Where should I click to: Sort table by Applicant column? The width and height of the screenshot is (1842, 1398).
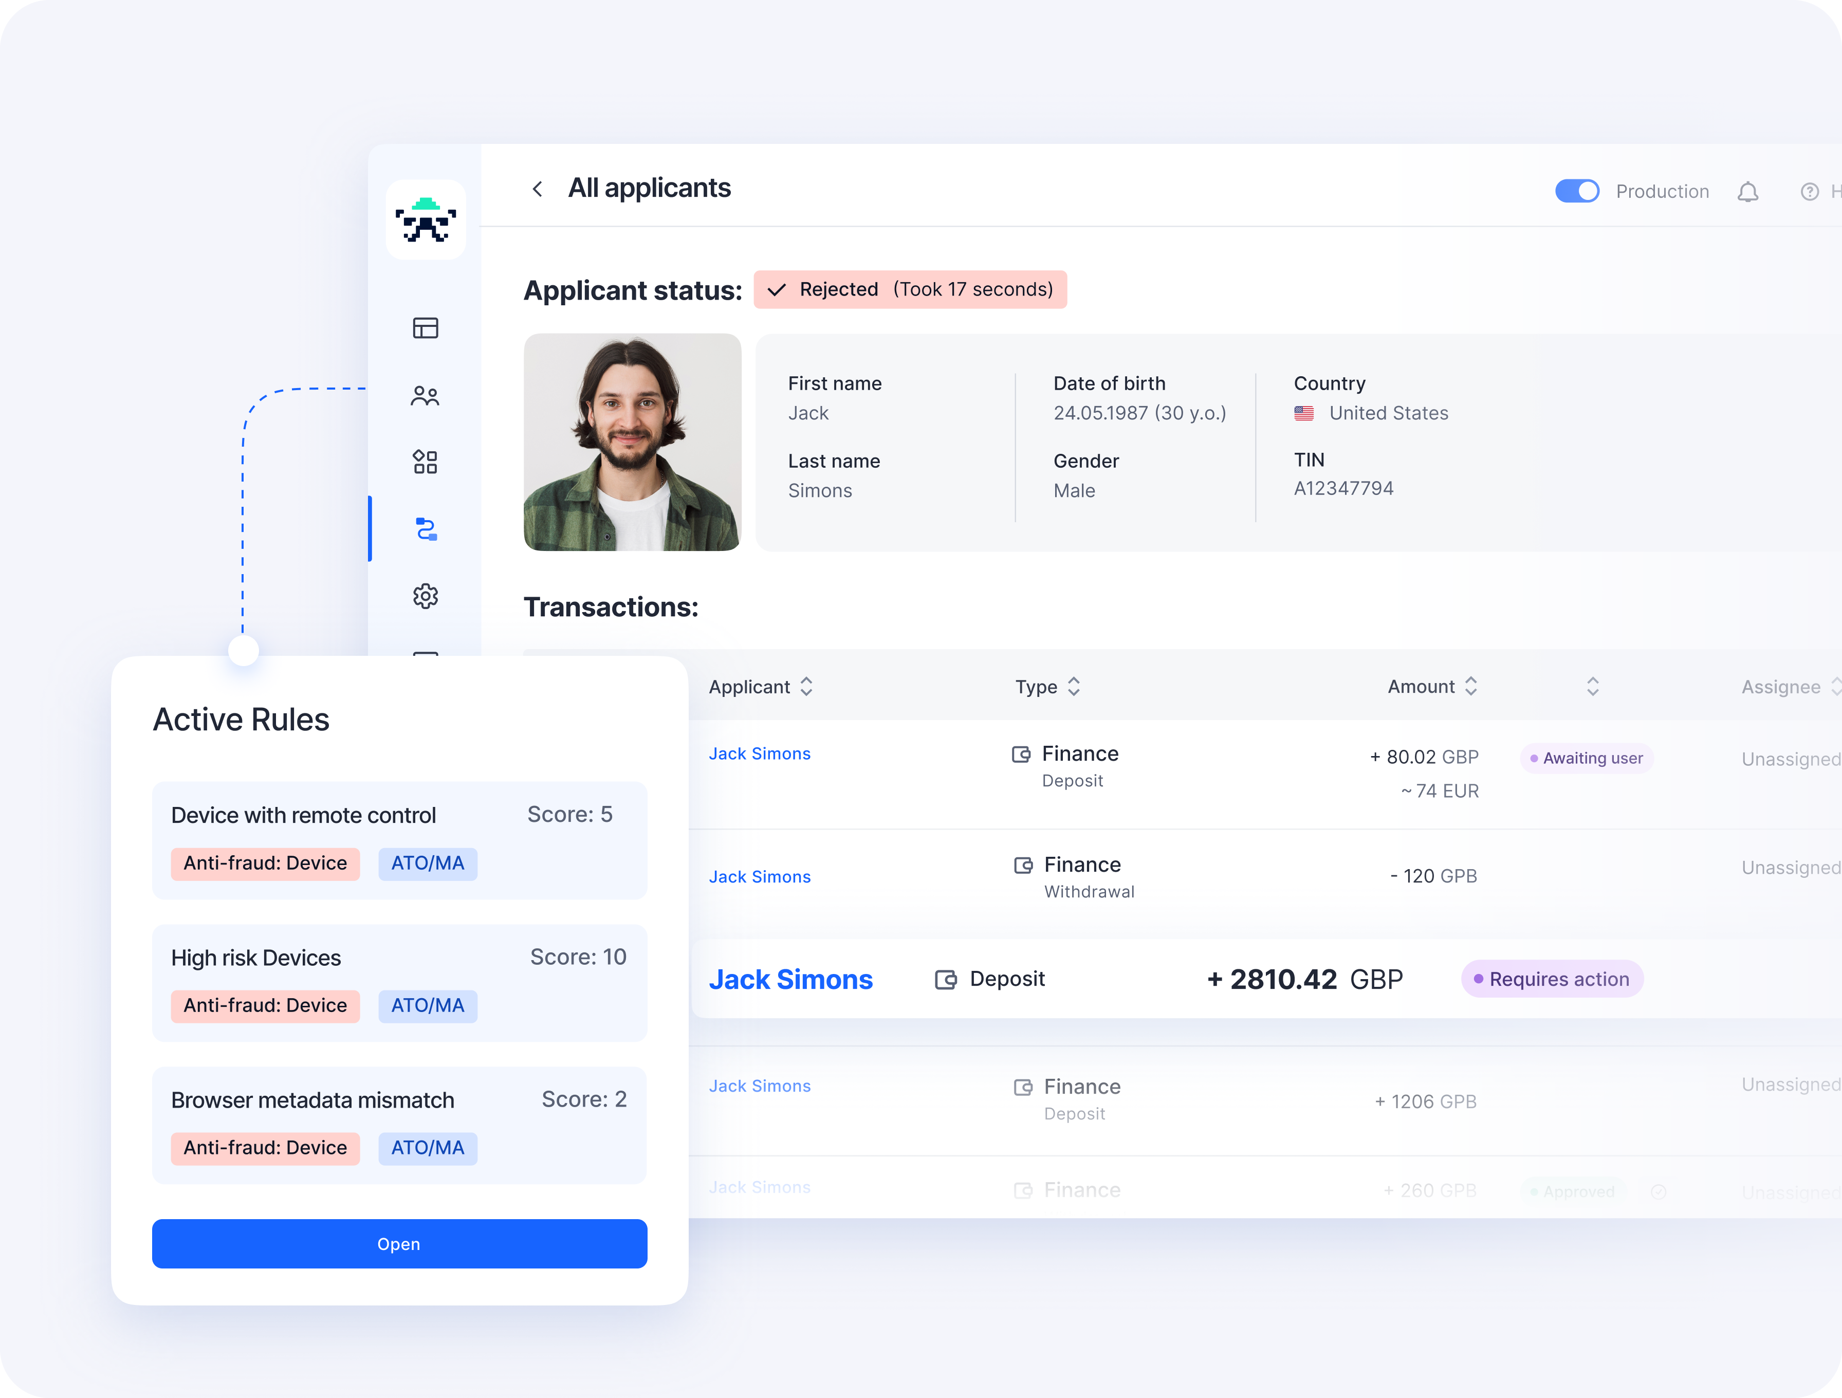pyautogui.click(x=805, y=687)
